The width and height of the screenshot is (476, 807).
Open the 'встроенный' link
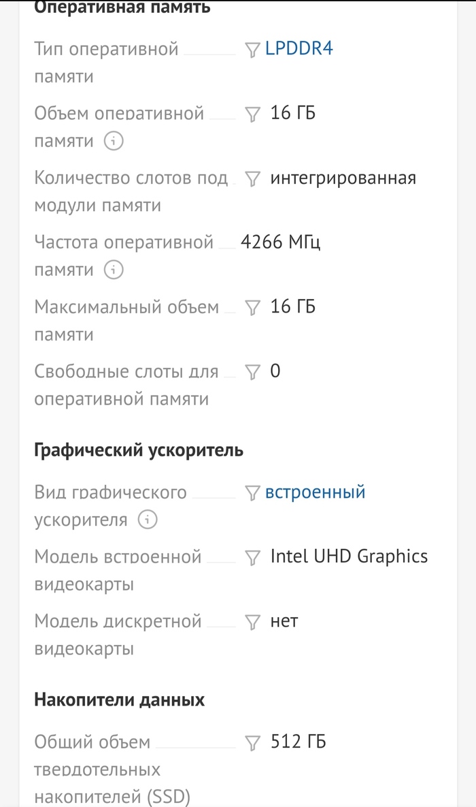(x=315, y=492)
